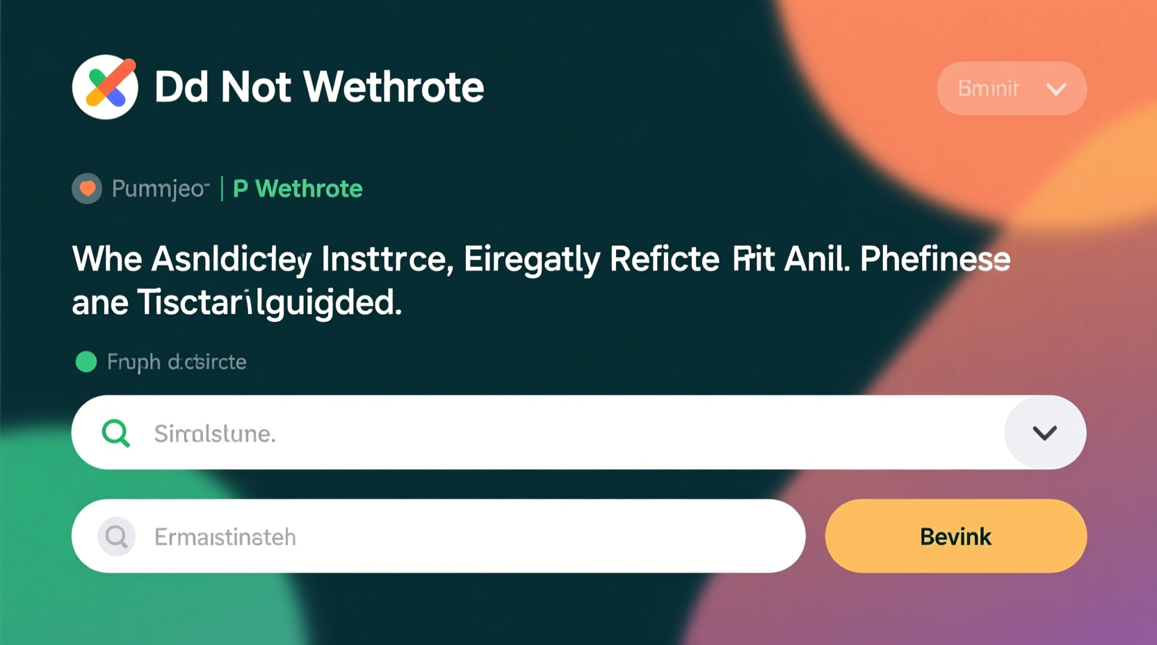The width and height of the screenshot is (1157, 645).
Task: Click the Dd Not Wethrote title
Action: [318, 87]
